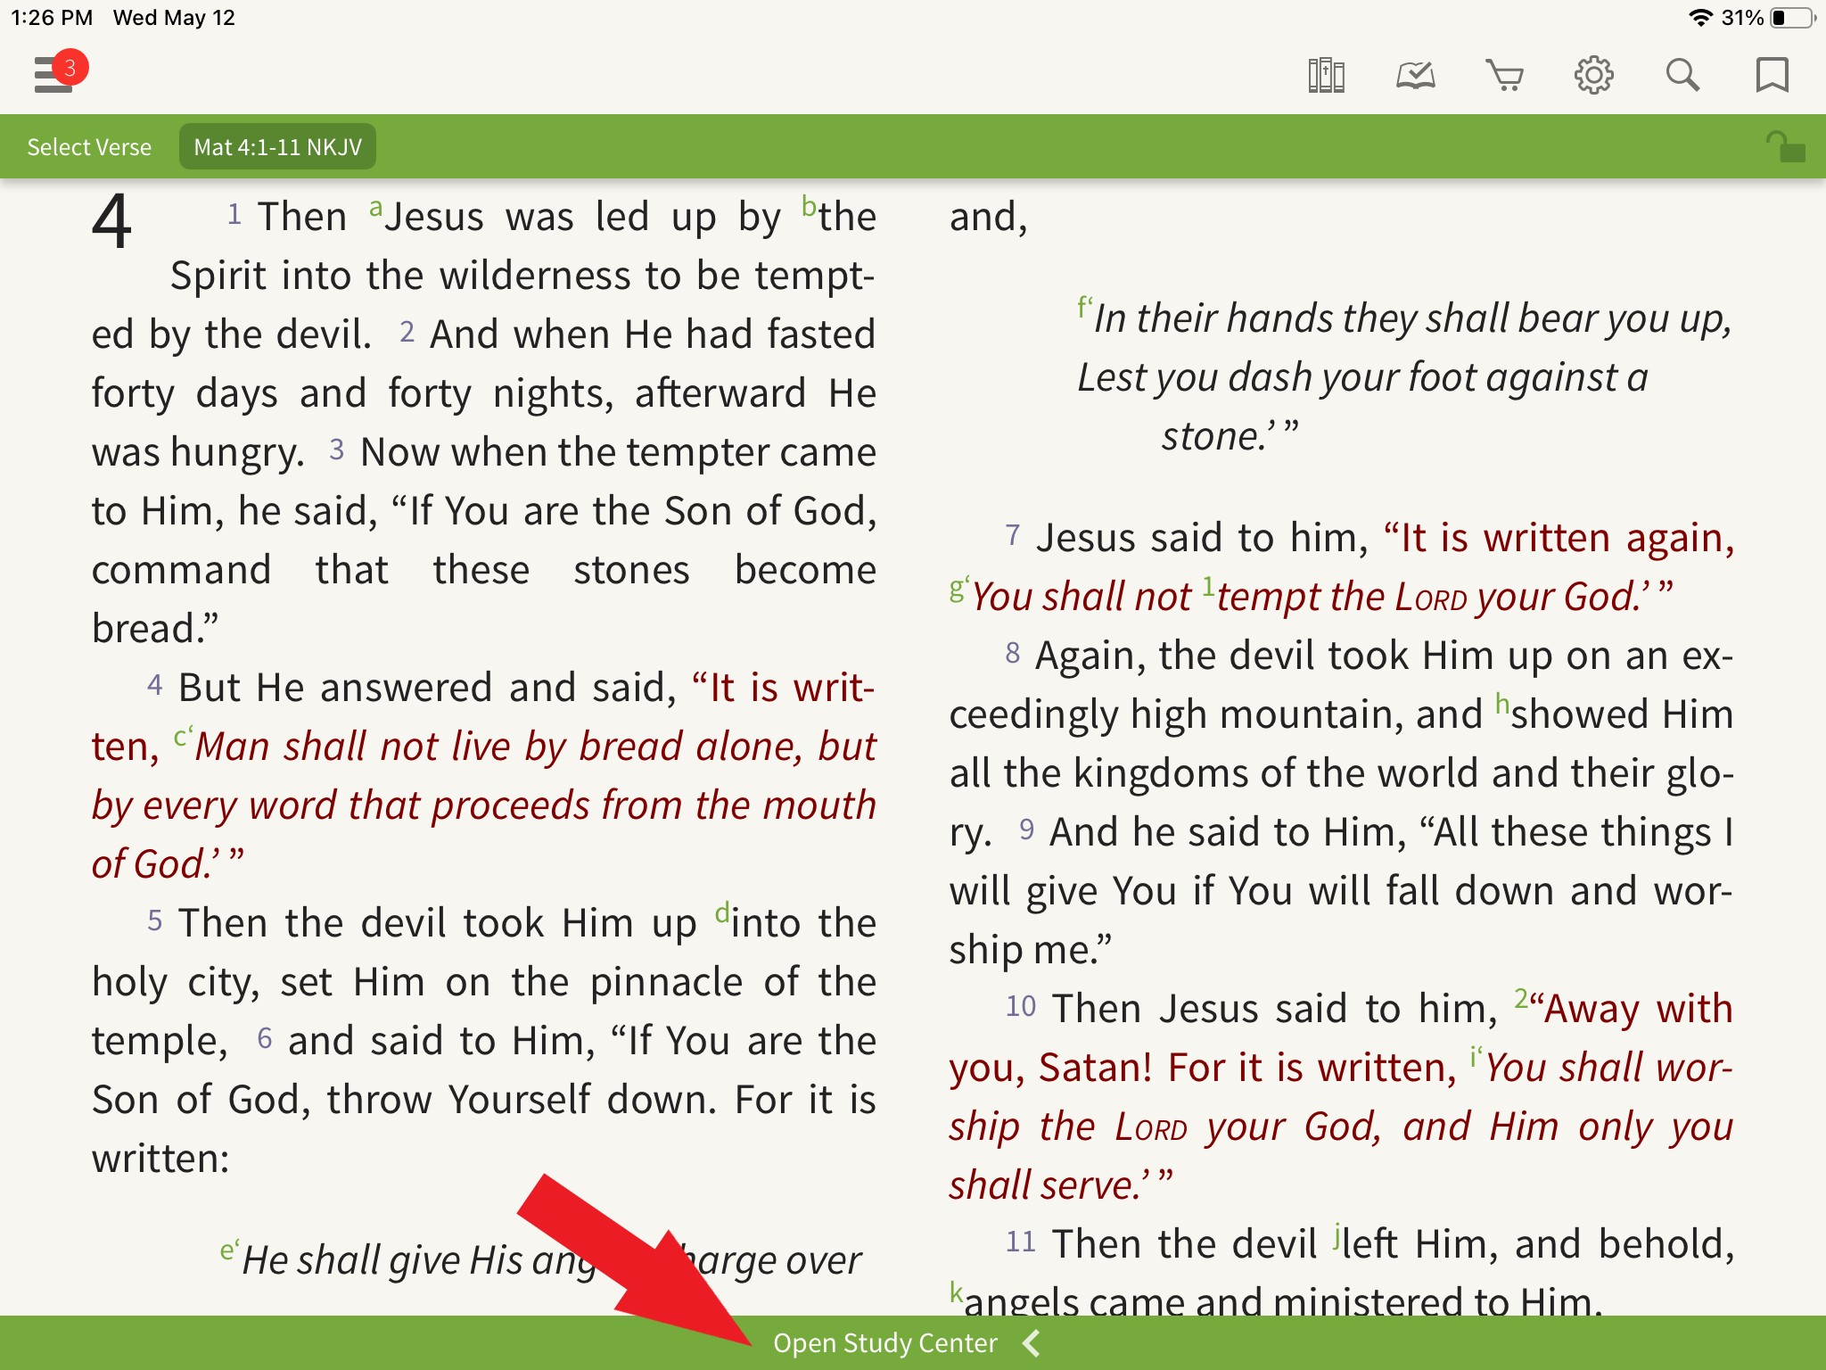Open settings gear icon
The height and width of the screenshot is (1370, 1826).
point(1593,75)
